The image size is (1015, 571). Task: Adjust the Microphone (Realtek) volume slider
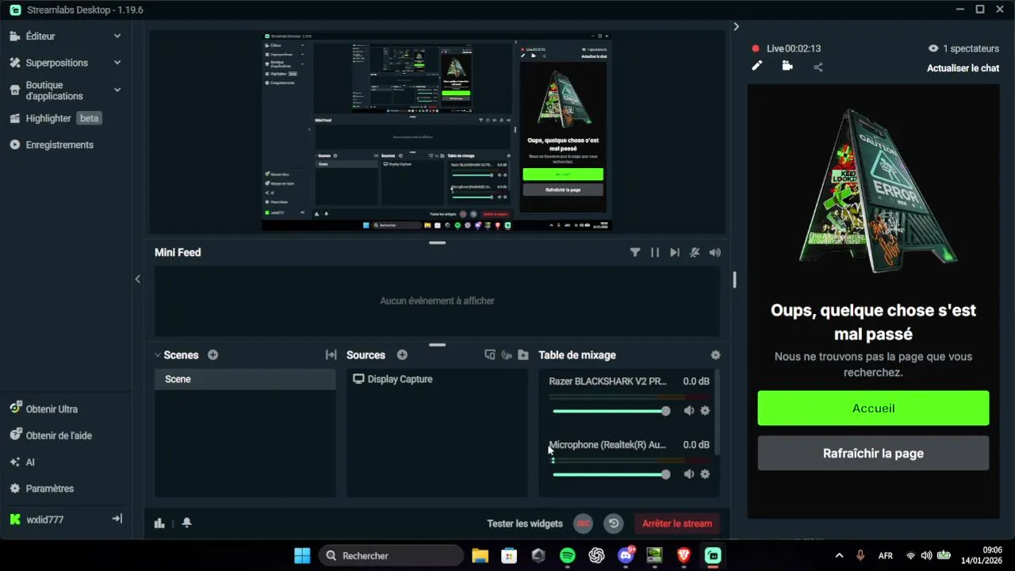[611, 474]
